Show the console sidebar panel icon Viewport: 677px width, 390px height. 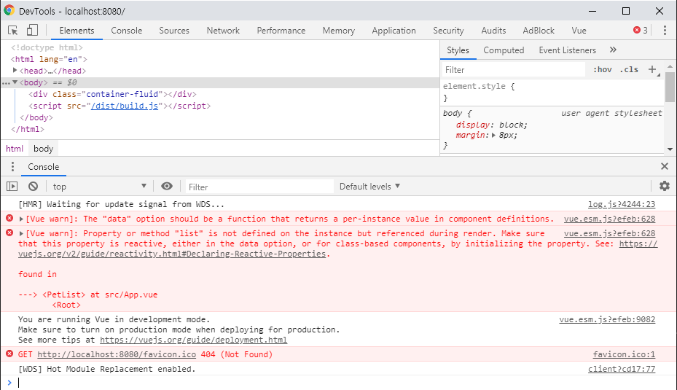12,186
